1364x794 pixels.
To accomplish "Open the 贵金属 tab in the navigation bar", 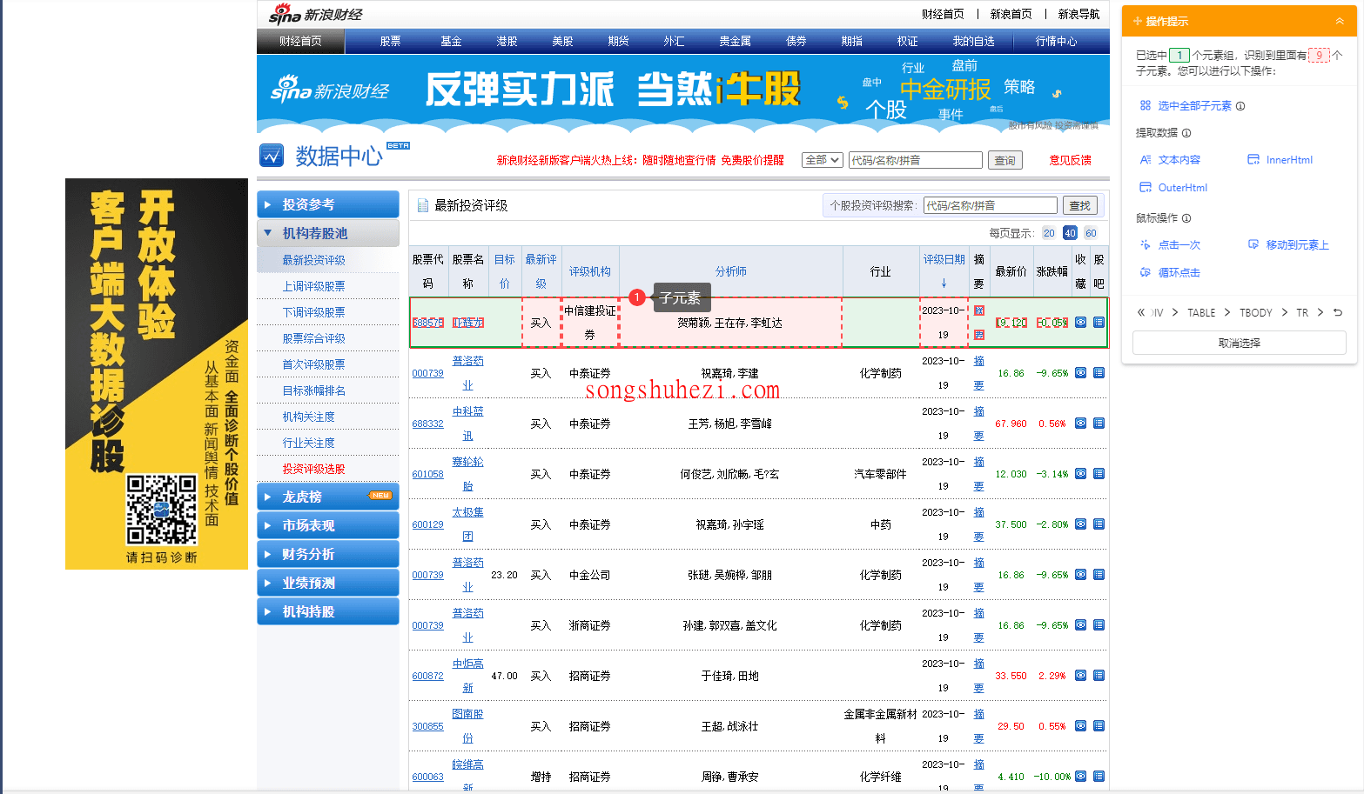I will (x=735, y=41).
